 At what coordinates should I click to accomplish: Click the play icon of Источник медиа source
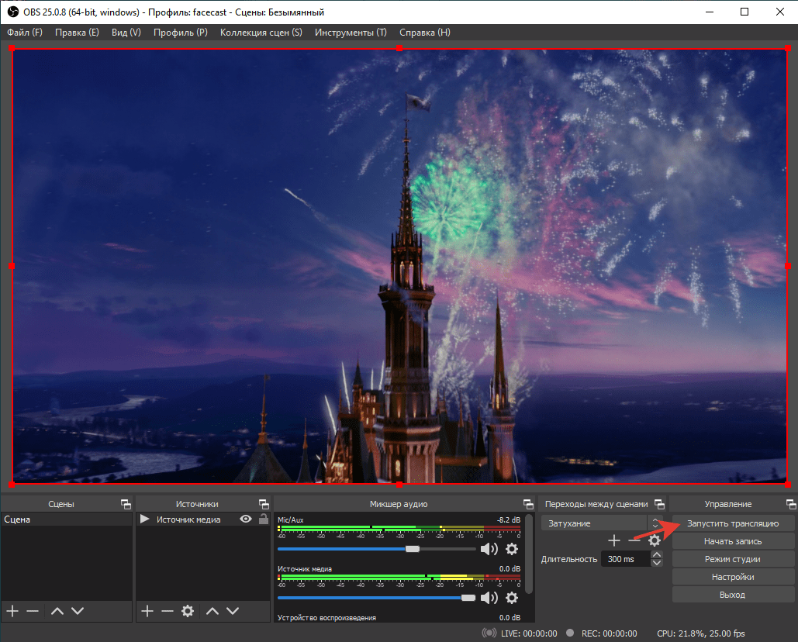[x=144, y=519]
